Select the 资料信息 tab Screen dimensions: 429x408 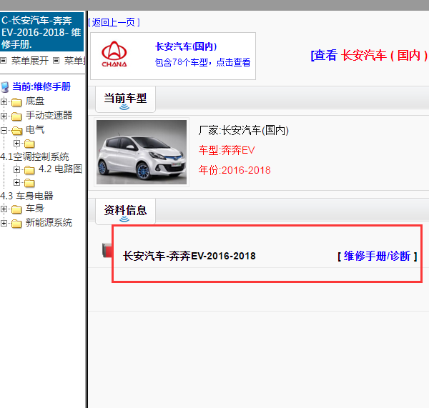click(125, 211)
